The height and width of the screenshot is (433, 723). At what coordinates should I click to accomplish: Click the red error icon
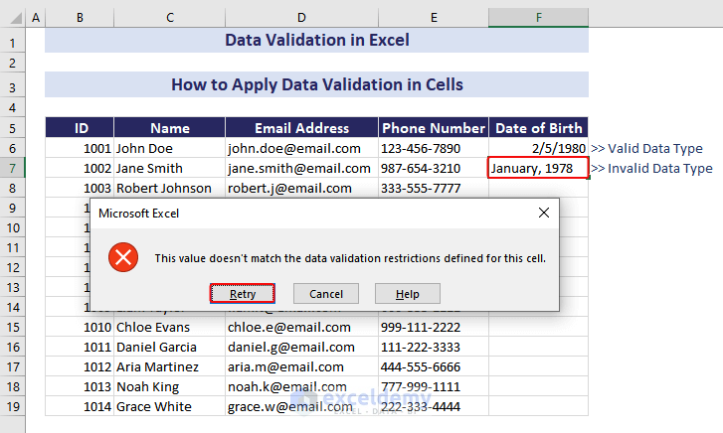click(123, 257)
